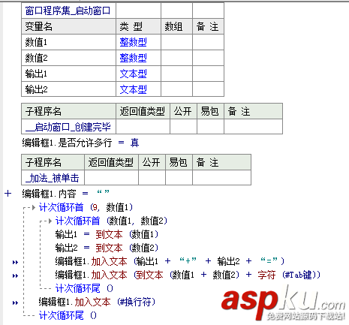Open the _加法_被单击 subroutine name
Viewport: 349px width, 325px height.
click(x=52, y=178)
